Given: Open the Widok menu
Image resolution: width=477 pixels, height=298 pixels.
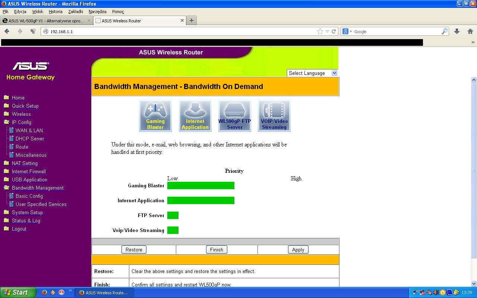Looking at the screenshot, I should pyautogui.click(x=38, y=12).
